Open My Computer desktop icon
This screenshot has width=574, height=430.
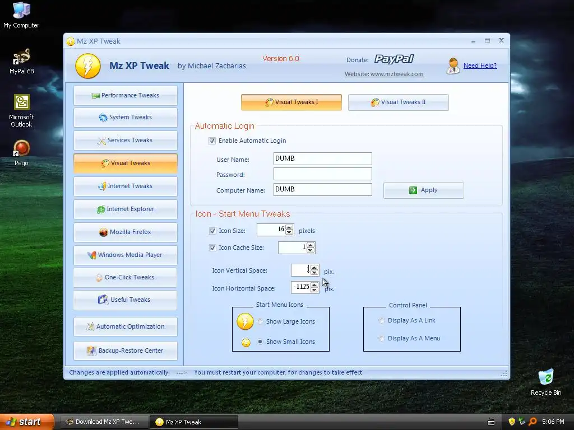click(21, 15)
